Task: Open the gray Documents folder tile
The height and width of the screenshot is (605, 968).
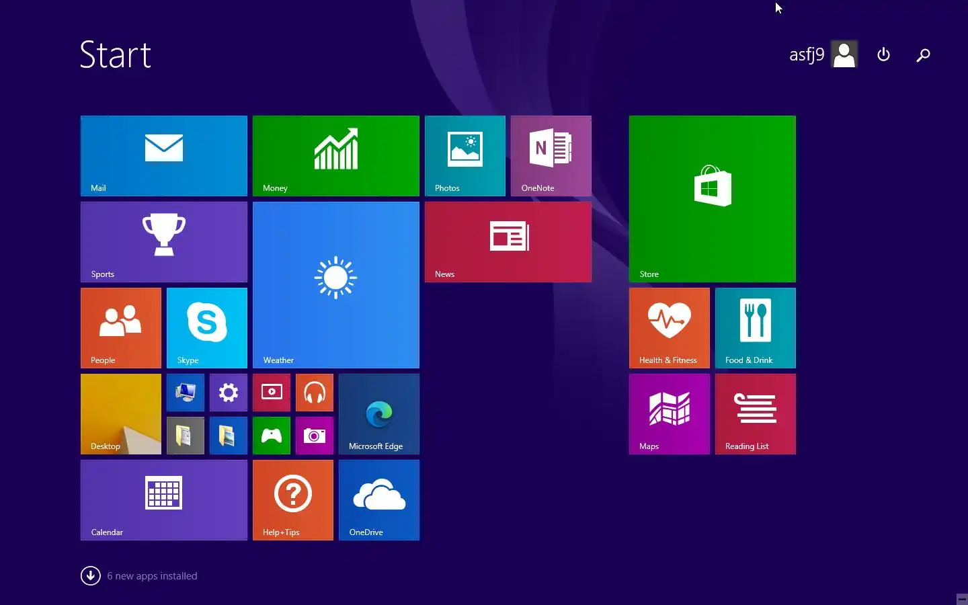Action: click(186, 436)
